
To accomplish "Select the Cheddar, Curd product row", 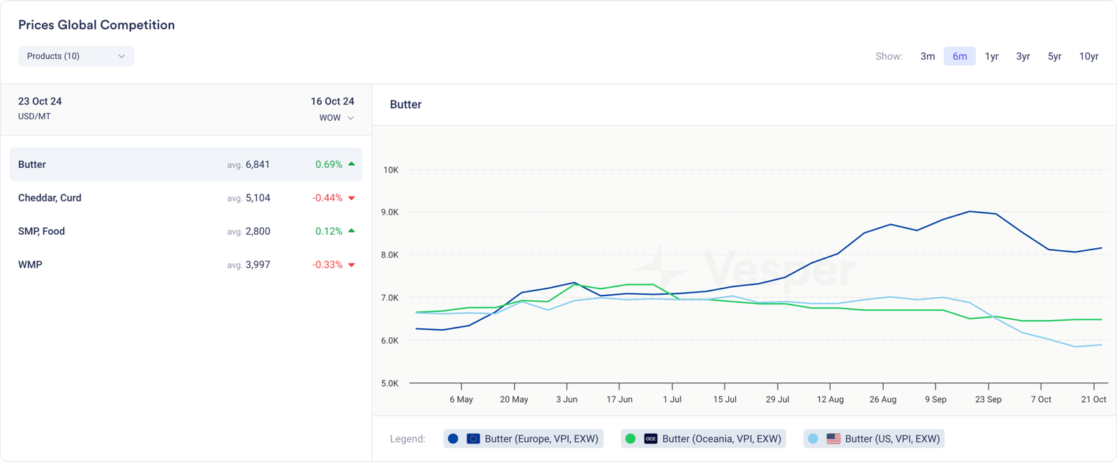I will tap(186, 198).
